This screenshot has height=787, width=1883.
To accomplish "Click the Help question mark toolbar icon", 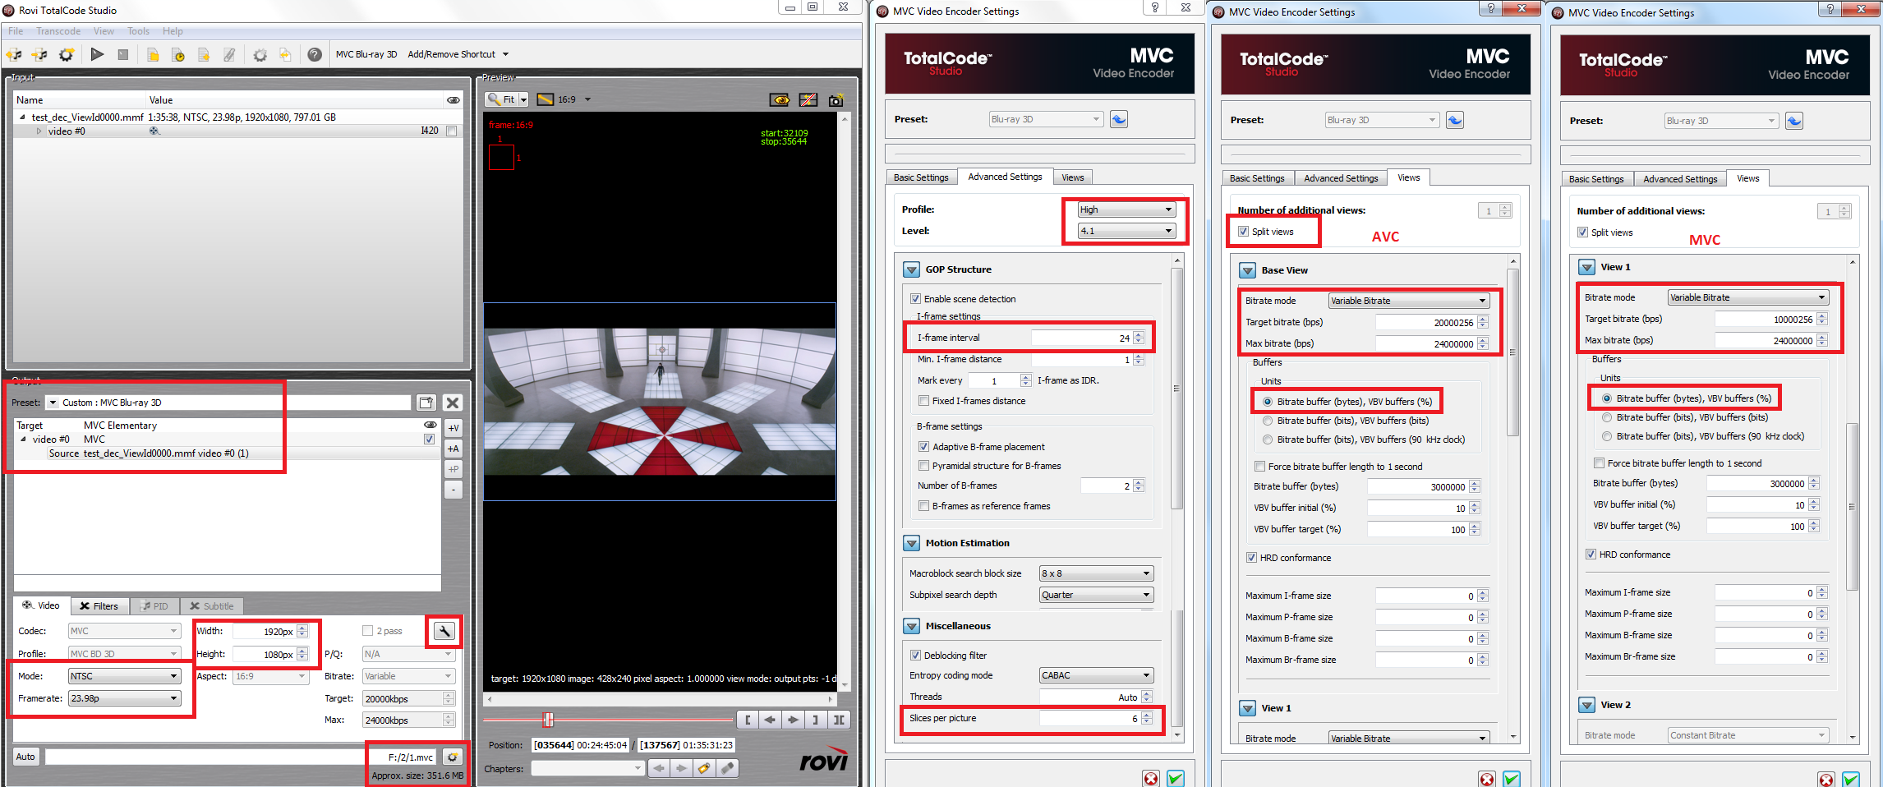I will 315,54.
